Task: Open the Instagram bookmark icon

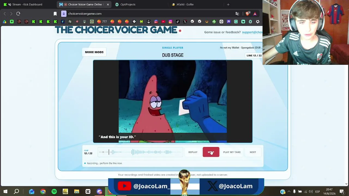Action: 170,22
